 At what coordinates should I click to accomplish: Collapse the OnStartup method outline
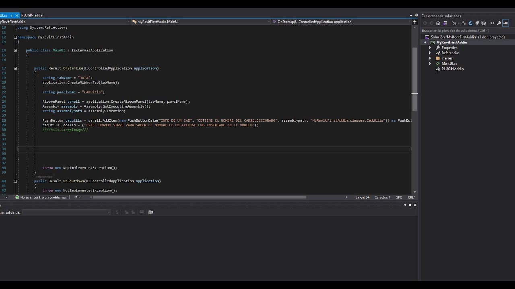15,69
